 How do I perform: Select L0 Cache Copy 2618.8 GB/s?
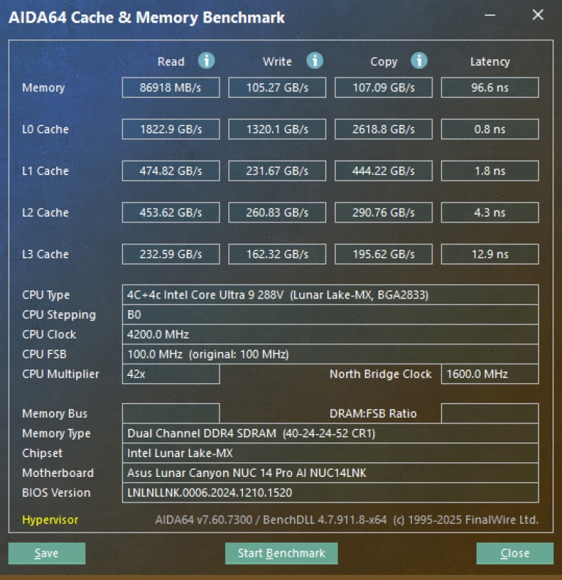pyautogui.click(x=383, y=129)
